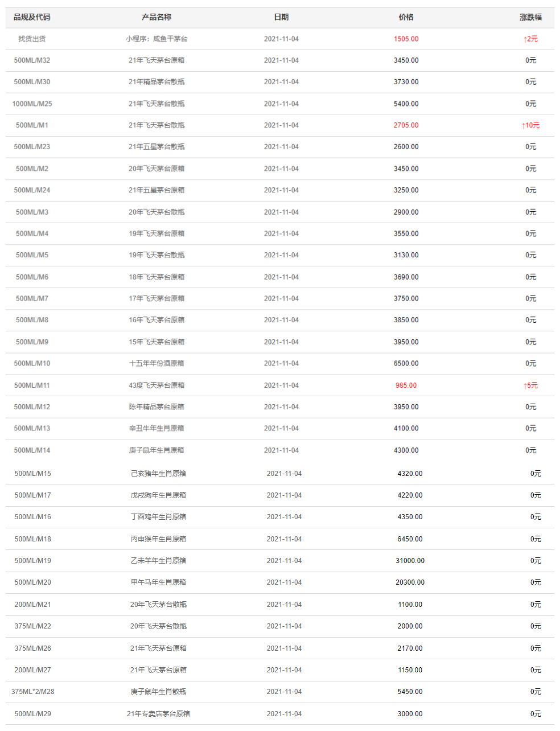Viewport: 560px width, 731px height.
Task: Click the 375ML*2/M28 product code
Action: 33,692
